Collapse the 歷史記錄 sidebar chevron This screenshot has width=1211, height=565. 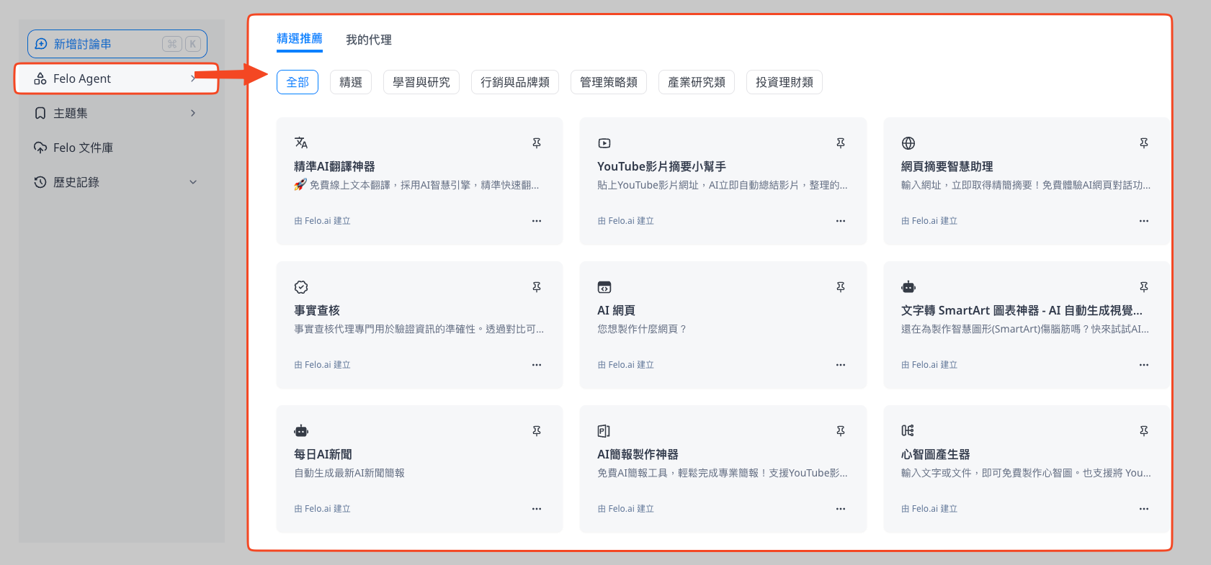(193, 182)
